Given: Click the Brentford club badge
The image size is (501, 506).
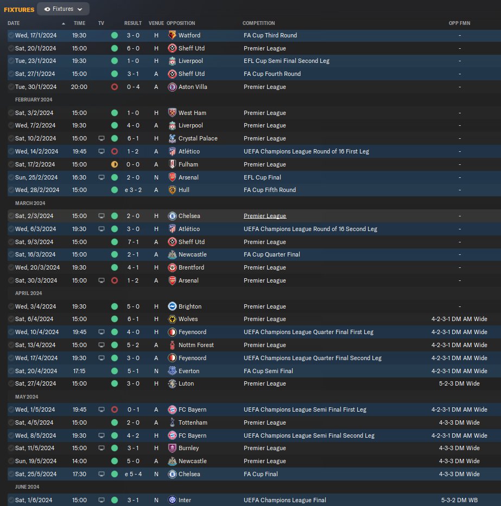Looking at the screenshot, I should click(172, 267).
